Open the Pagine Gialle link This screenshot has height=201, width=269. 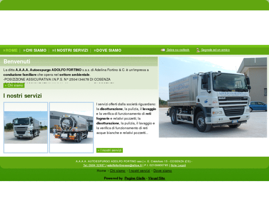[135, 178]
